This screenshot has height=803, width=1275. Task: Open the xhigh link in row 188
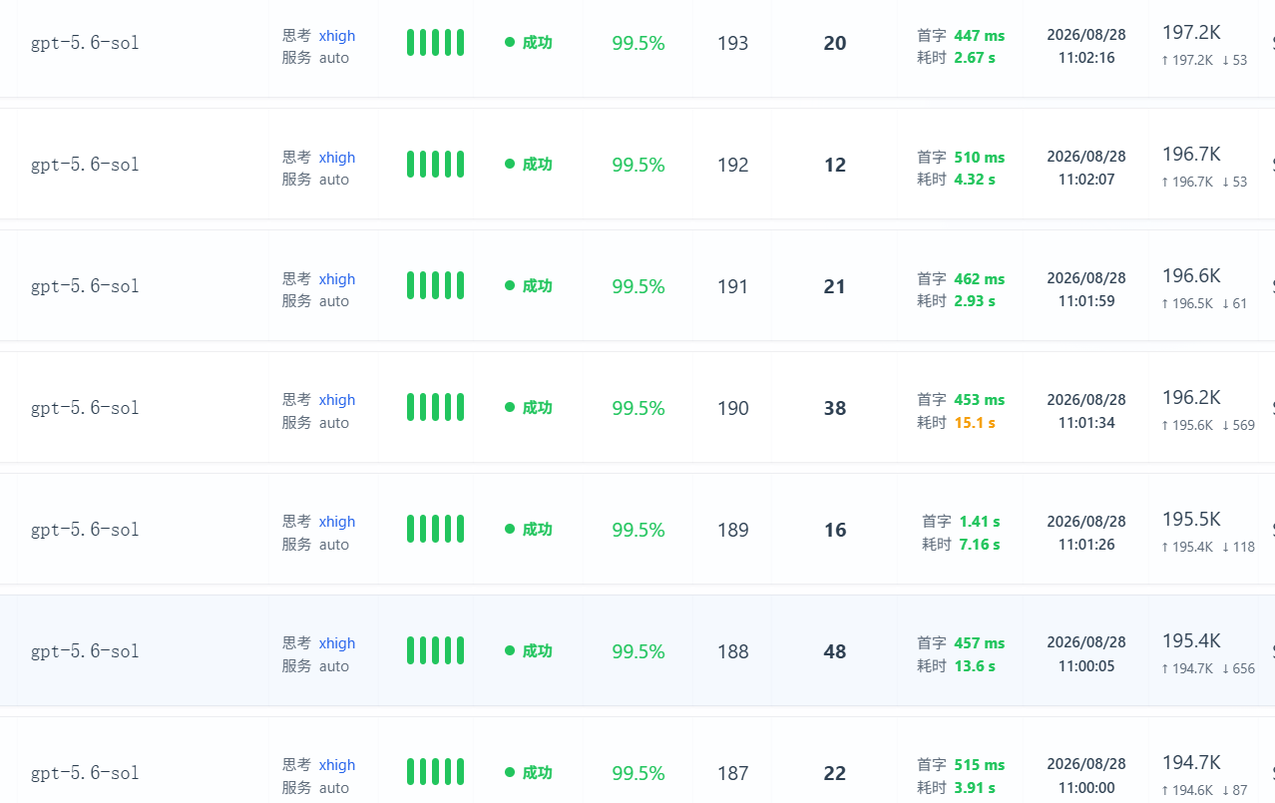click(337, 643)
